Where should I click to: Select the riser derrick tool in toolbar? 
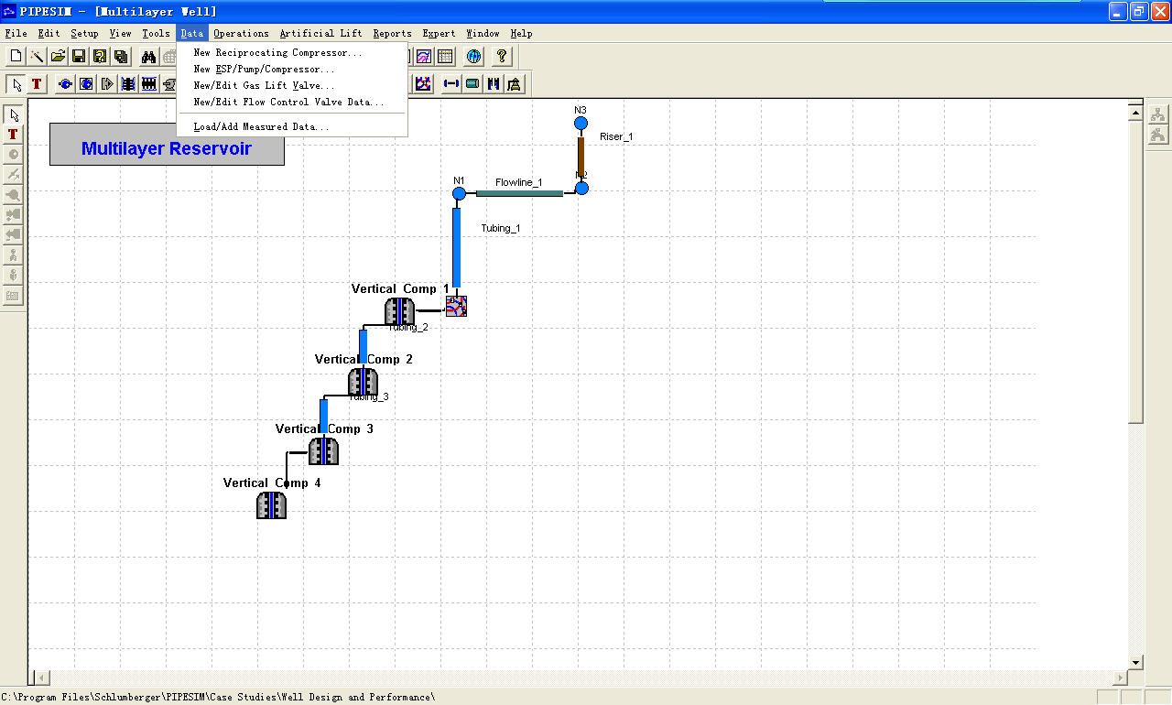pyautogui.click(x=515, y=84)
